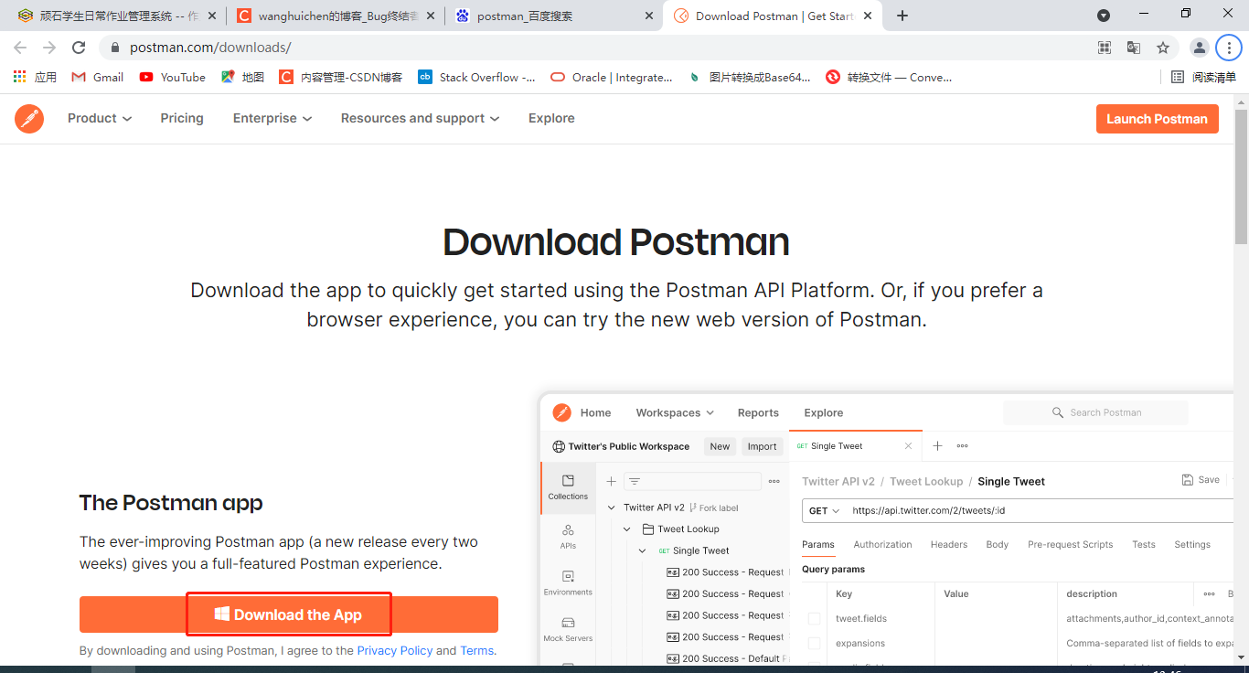The image size is (1249, 673).
Task: Open the Terms link
Action: (x=476, y=651)
